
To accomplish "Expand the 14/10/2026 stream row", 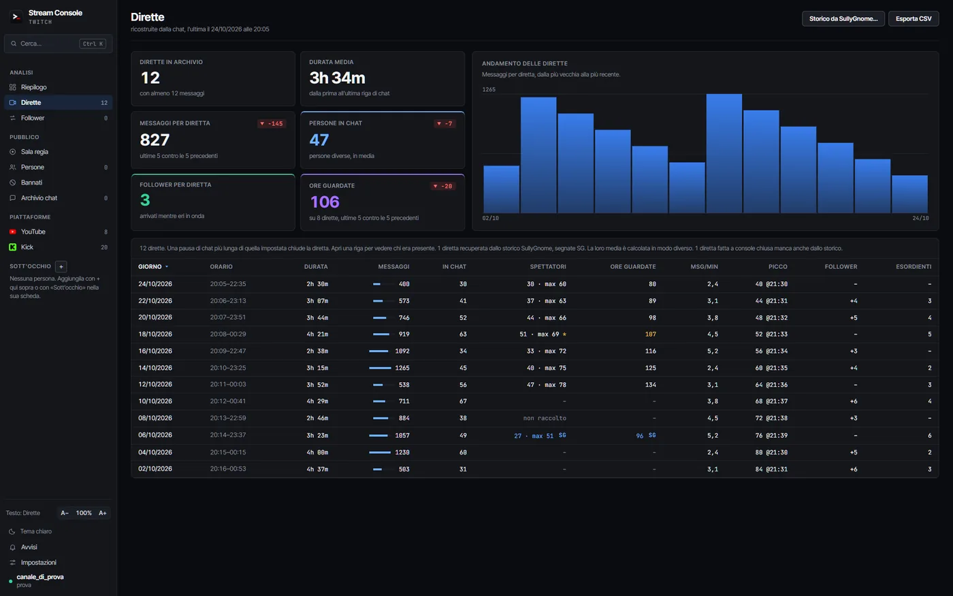I will [x=534, y=368].
